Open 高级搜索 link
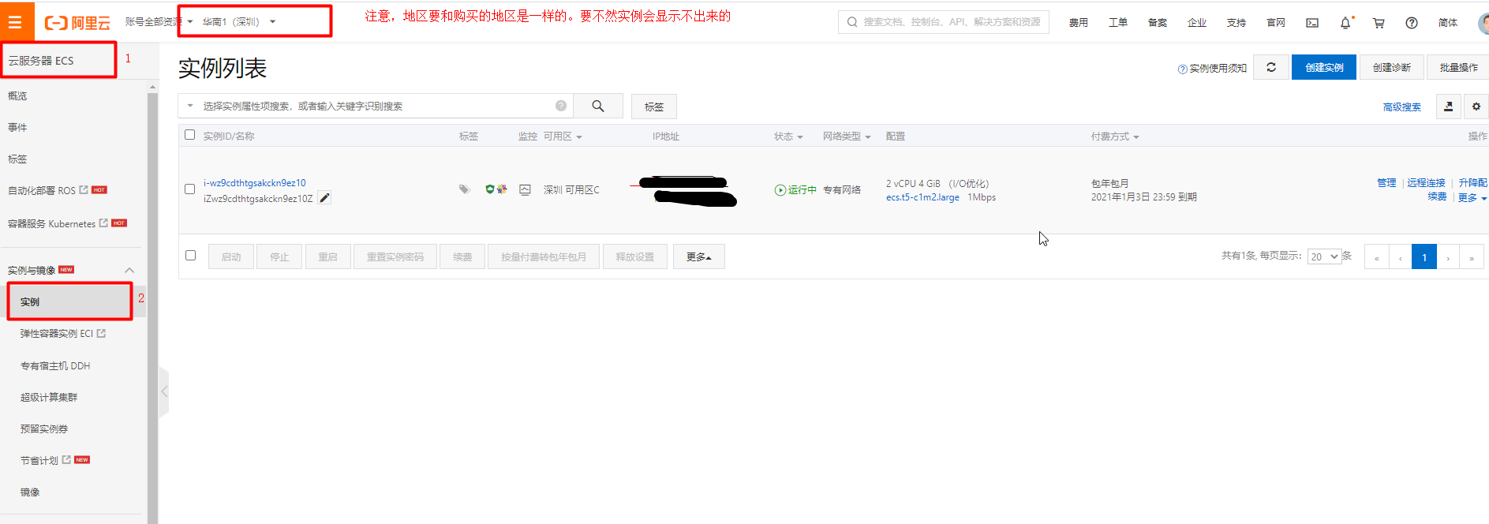The width and height of the screenshot is (1489, 524). click(1401, 107)
